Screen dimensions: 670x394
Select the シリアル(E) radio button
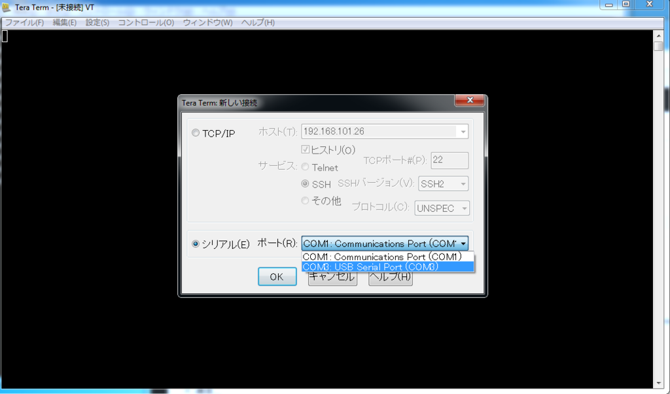tap(196, 244)
